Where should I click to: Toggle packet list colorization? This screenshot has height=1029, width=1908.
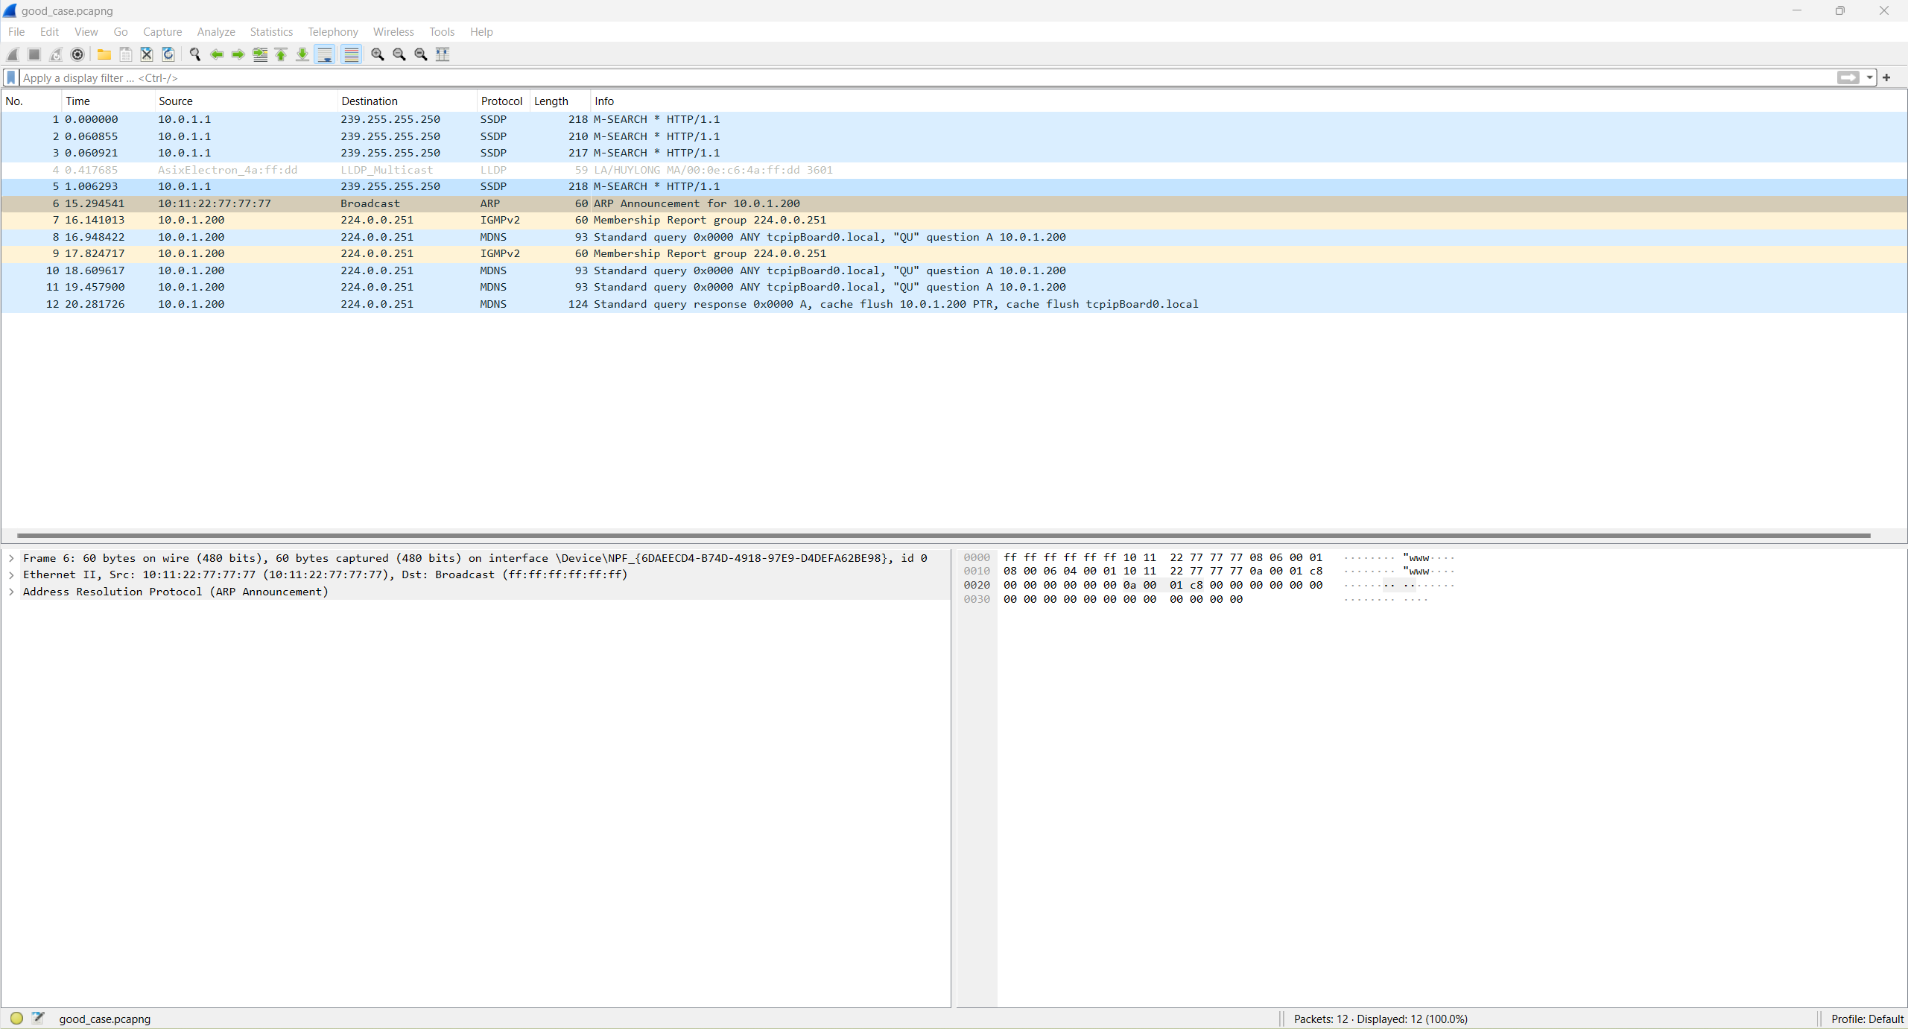point(351,54)
